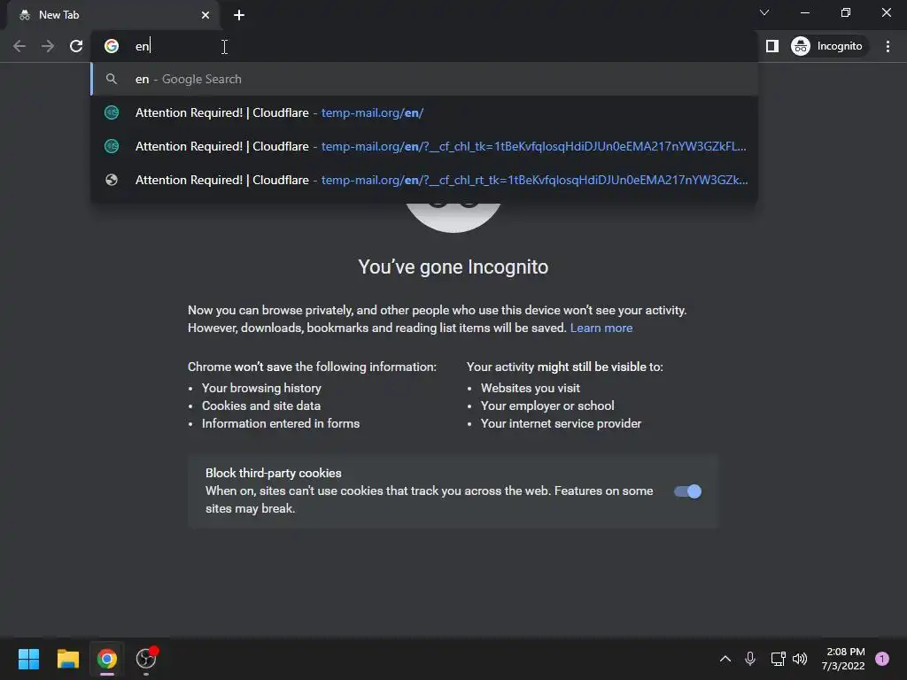Click the Chrome taskbar icon

[x=106, y=659]
